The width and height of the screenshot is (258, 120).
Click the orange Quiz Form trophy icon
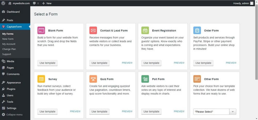pyautogui.click(x=93, y=79)
